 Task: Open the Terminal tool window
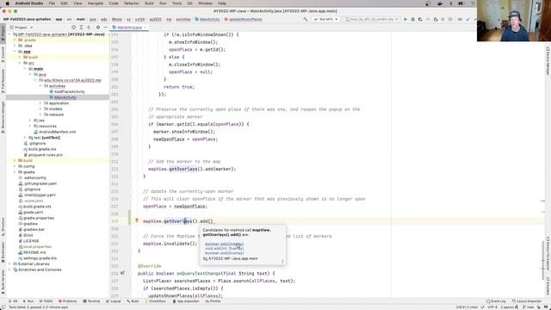point(92,301)
